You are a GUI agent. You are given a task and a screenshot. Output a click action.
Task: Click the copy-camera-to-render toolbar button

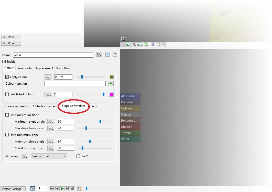coord(126,45)
